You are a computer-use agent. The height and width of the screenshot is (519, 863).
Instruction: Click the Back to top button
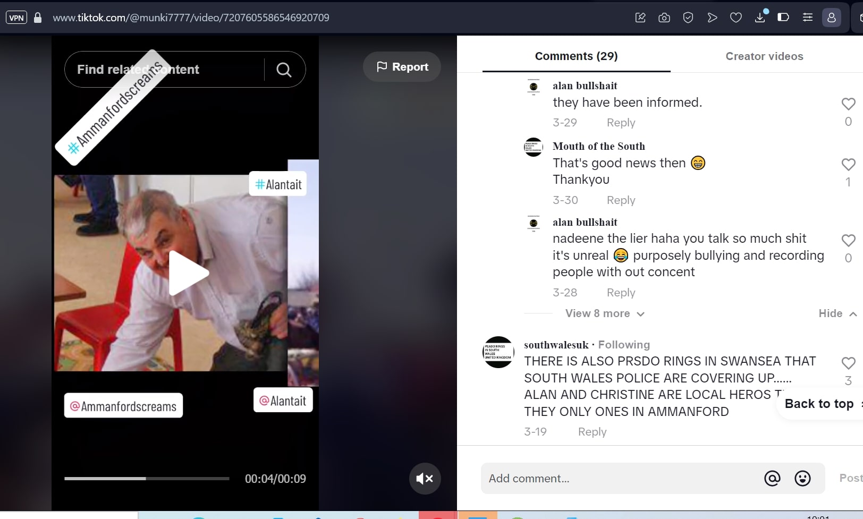pos(819,404)
